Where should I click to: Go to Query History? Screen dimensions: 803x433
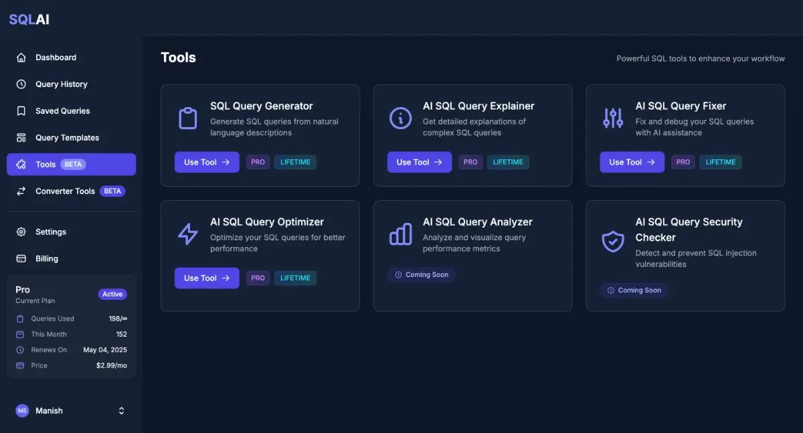(x=61, y=84)
